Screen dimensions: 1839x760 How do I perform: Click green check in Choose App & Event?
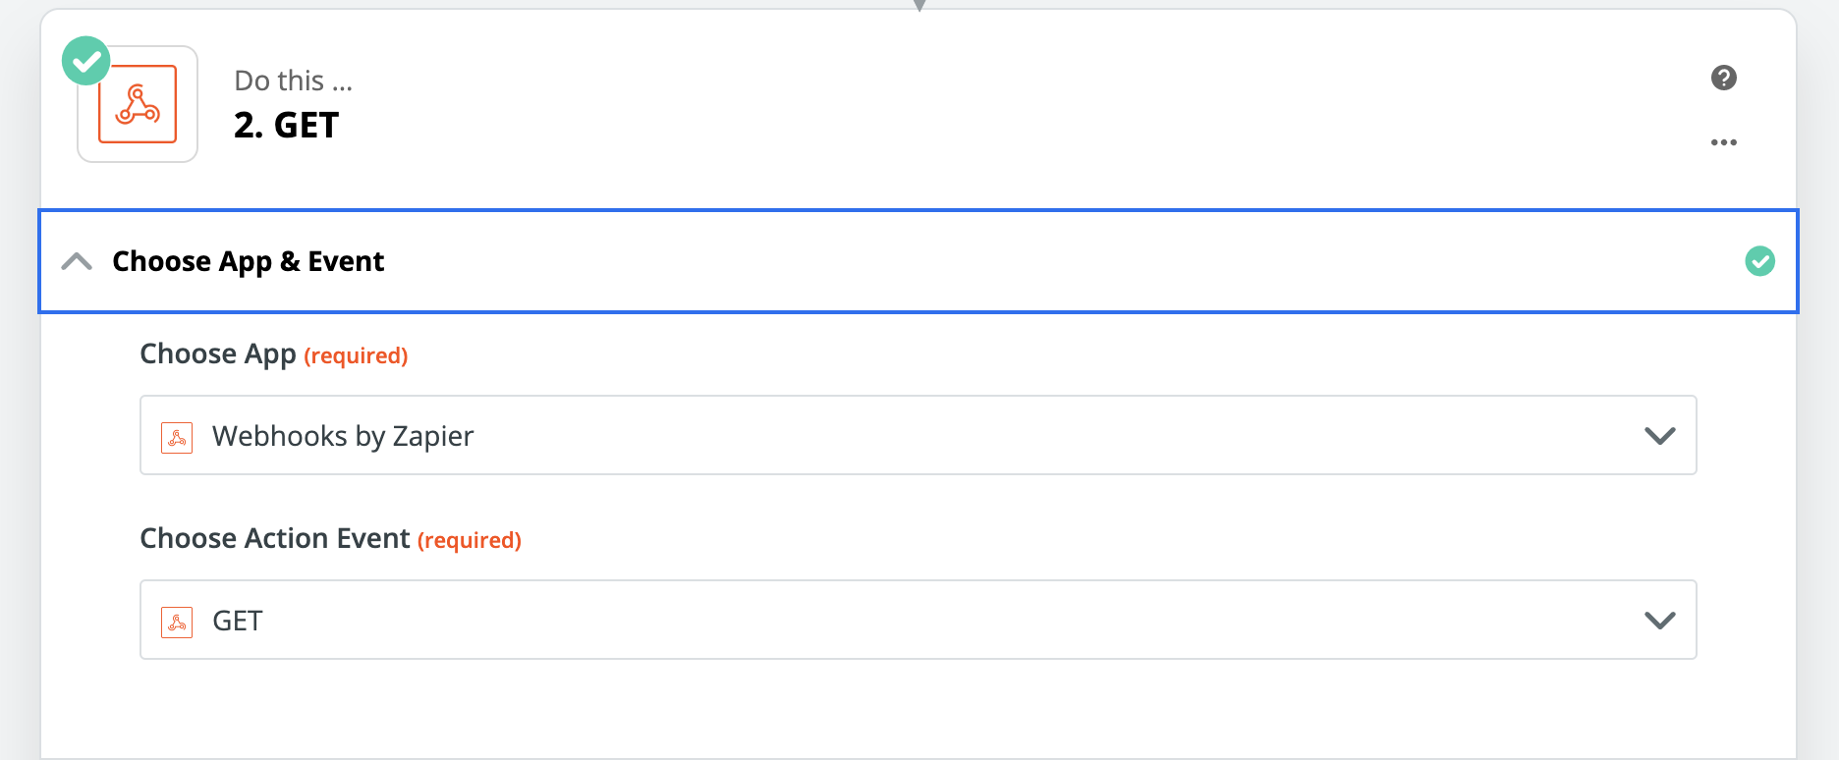coord(1759,261)
